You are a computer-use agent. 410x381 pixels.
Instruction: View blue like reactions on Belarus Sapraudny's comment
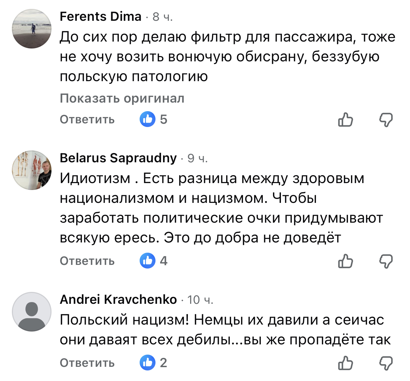(148, 261)
